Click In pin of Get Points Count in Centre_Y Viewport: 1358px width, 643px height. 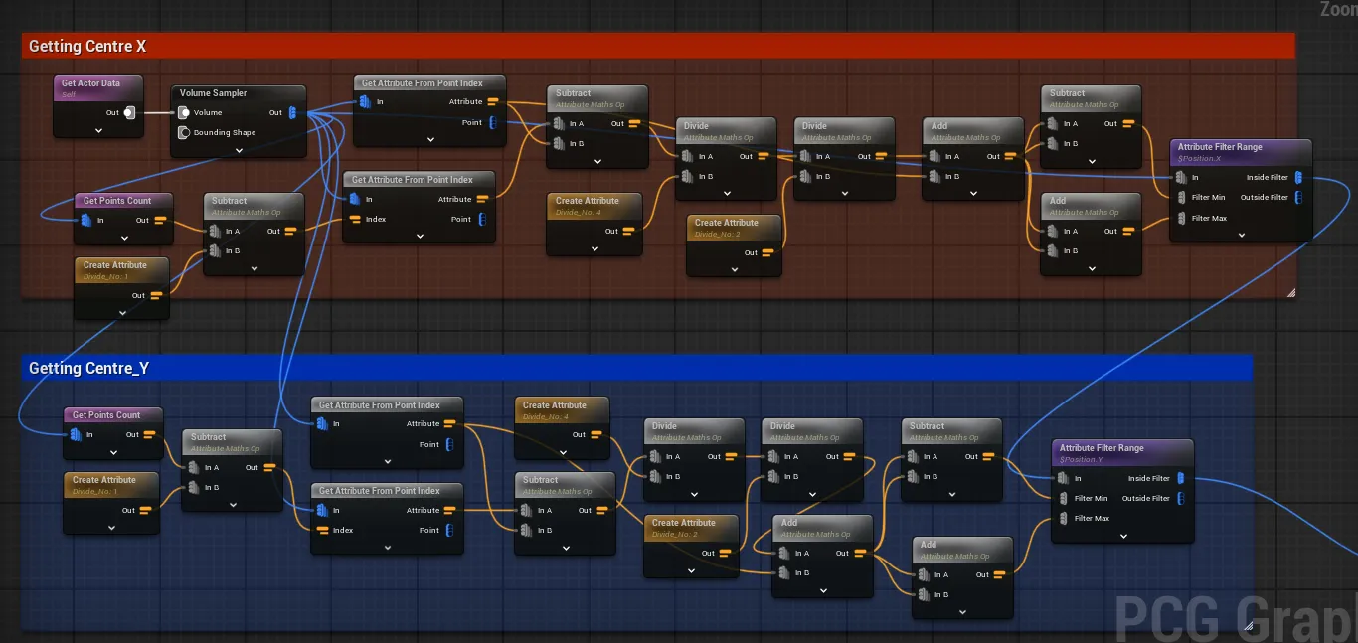pyautogui.click(x=77, y=434)
